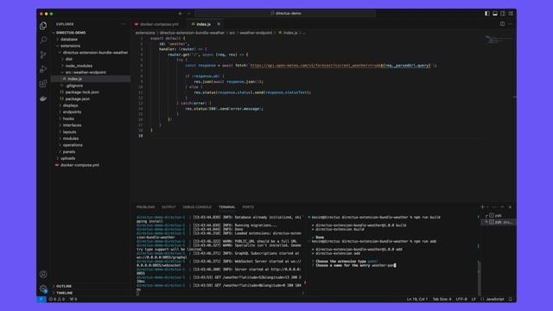553x311 pixels.
Task: Open the Search view in activity bar
Action: coord(43,40)
